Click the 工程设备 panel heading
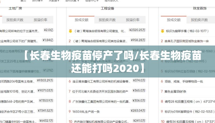 [x=107, y=8]
